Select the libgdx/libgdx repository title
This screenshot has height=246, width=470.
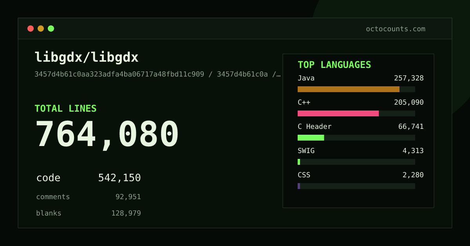coord(87,57)
